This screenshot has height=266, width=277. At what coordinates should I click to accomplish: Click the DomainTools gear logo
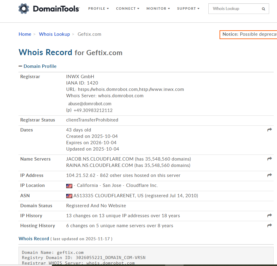(24, 9)
